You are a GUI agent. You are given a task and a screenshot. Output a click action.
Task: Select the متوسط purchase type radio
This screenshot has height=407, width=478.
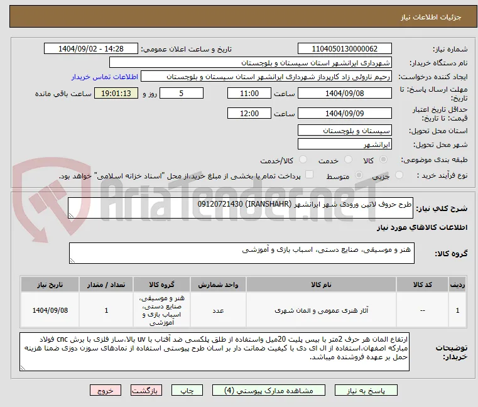pos(359,175)
